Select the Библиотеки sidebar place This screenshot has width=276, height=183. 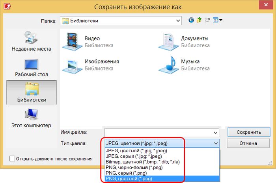[x=32, y=92]
